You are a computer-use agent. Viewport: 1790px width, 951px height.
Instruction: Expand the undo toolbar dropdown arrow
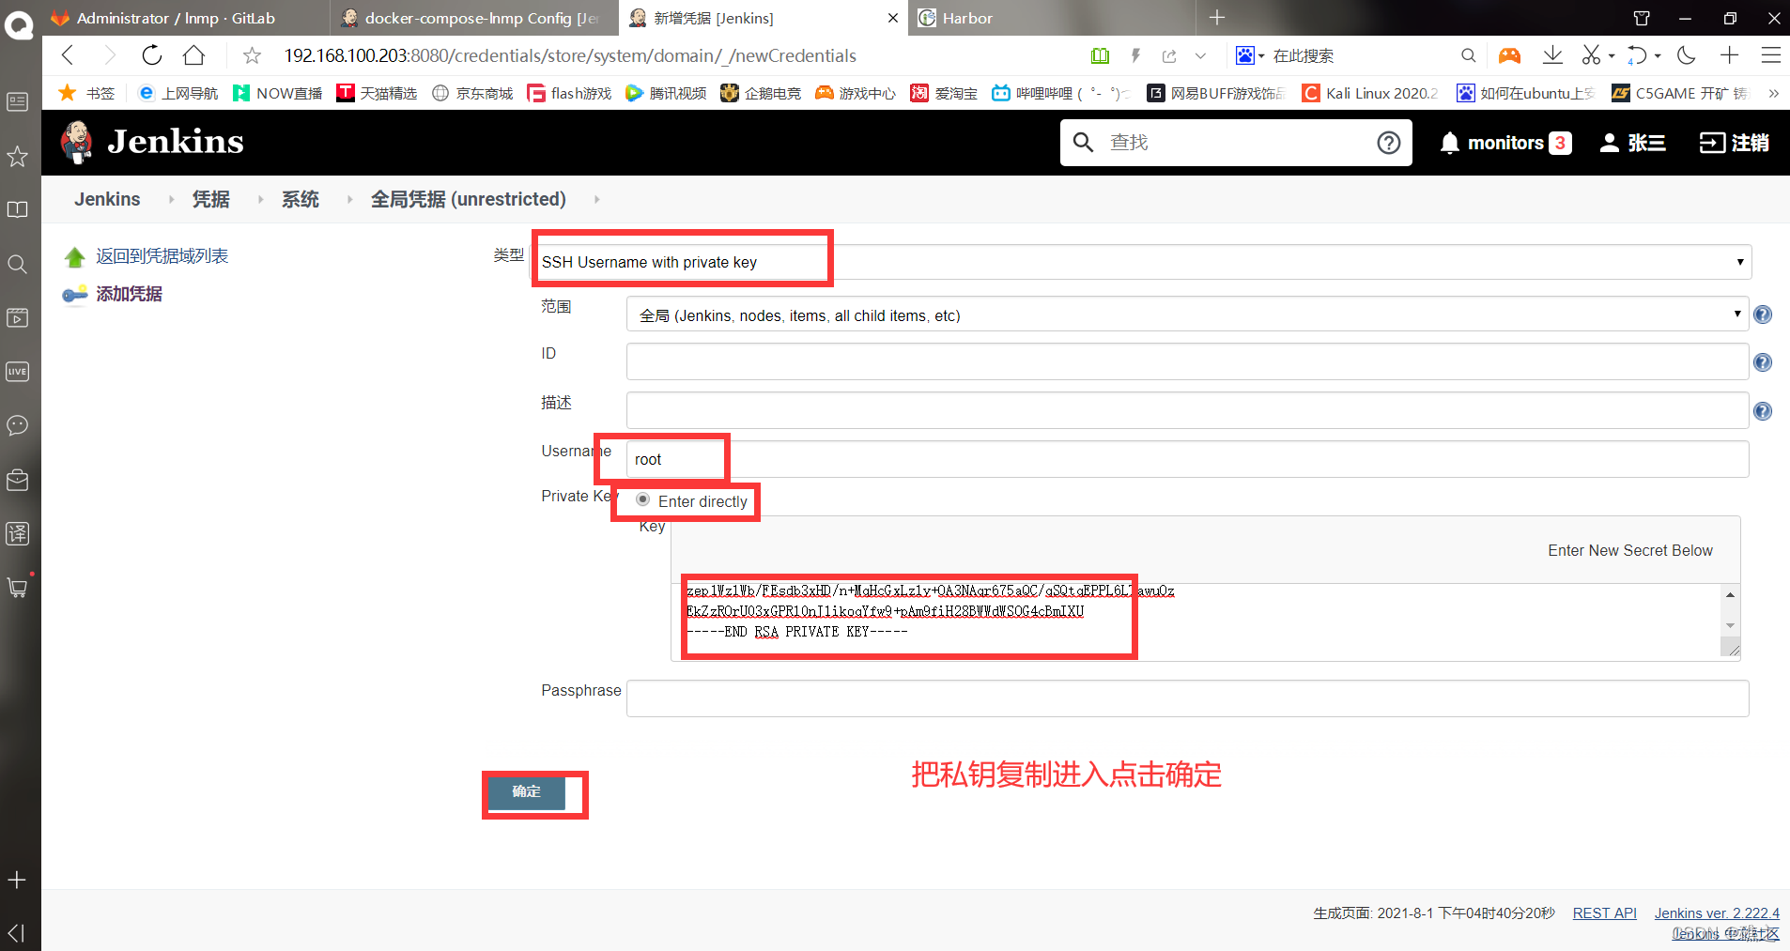[x=1658, y=55]
